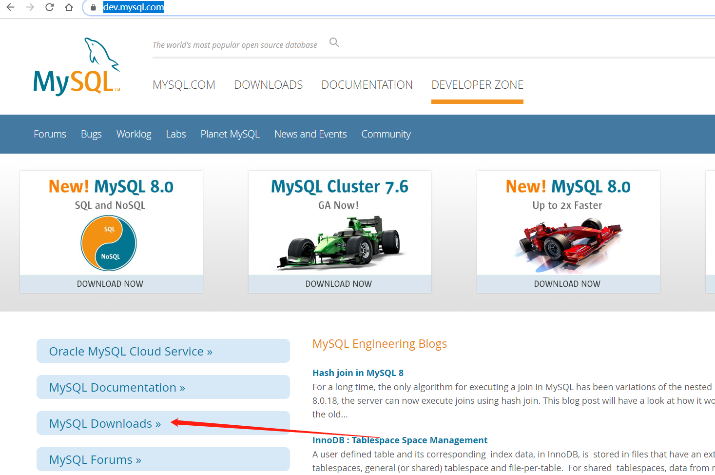Click the browser back arrow

pos(10,7)
